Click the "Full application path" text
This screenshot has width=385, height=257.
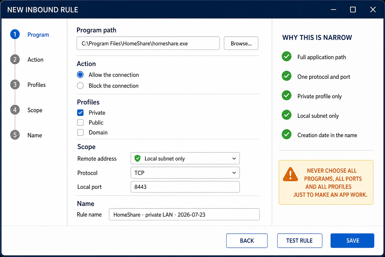pos(322,57)
